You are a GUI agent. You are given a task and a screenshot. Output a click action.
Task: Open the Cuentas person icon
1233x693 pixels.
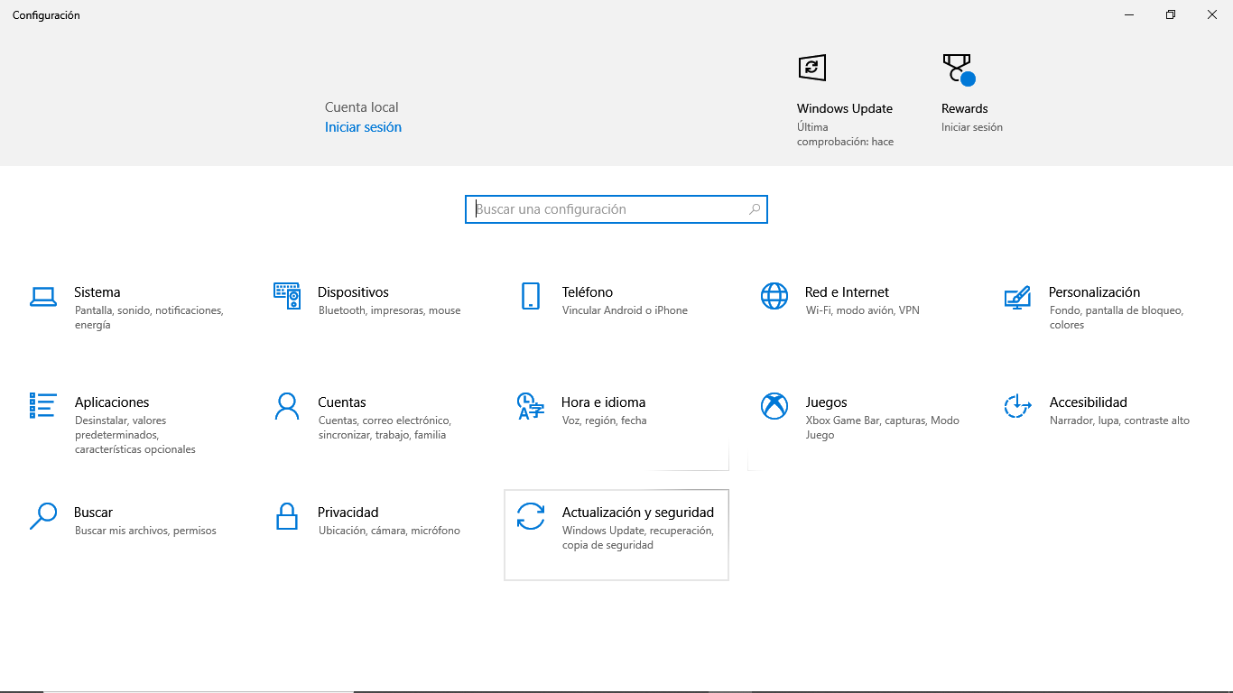(287, 406)
